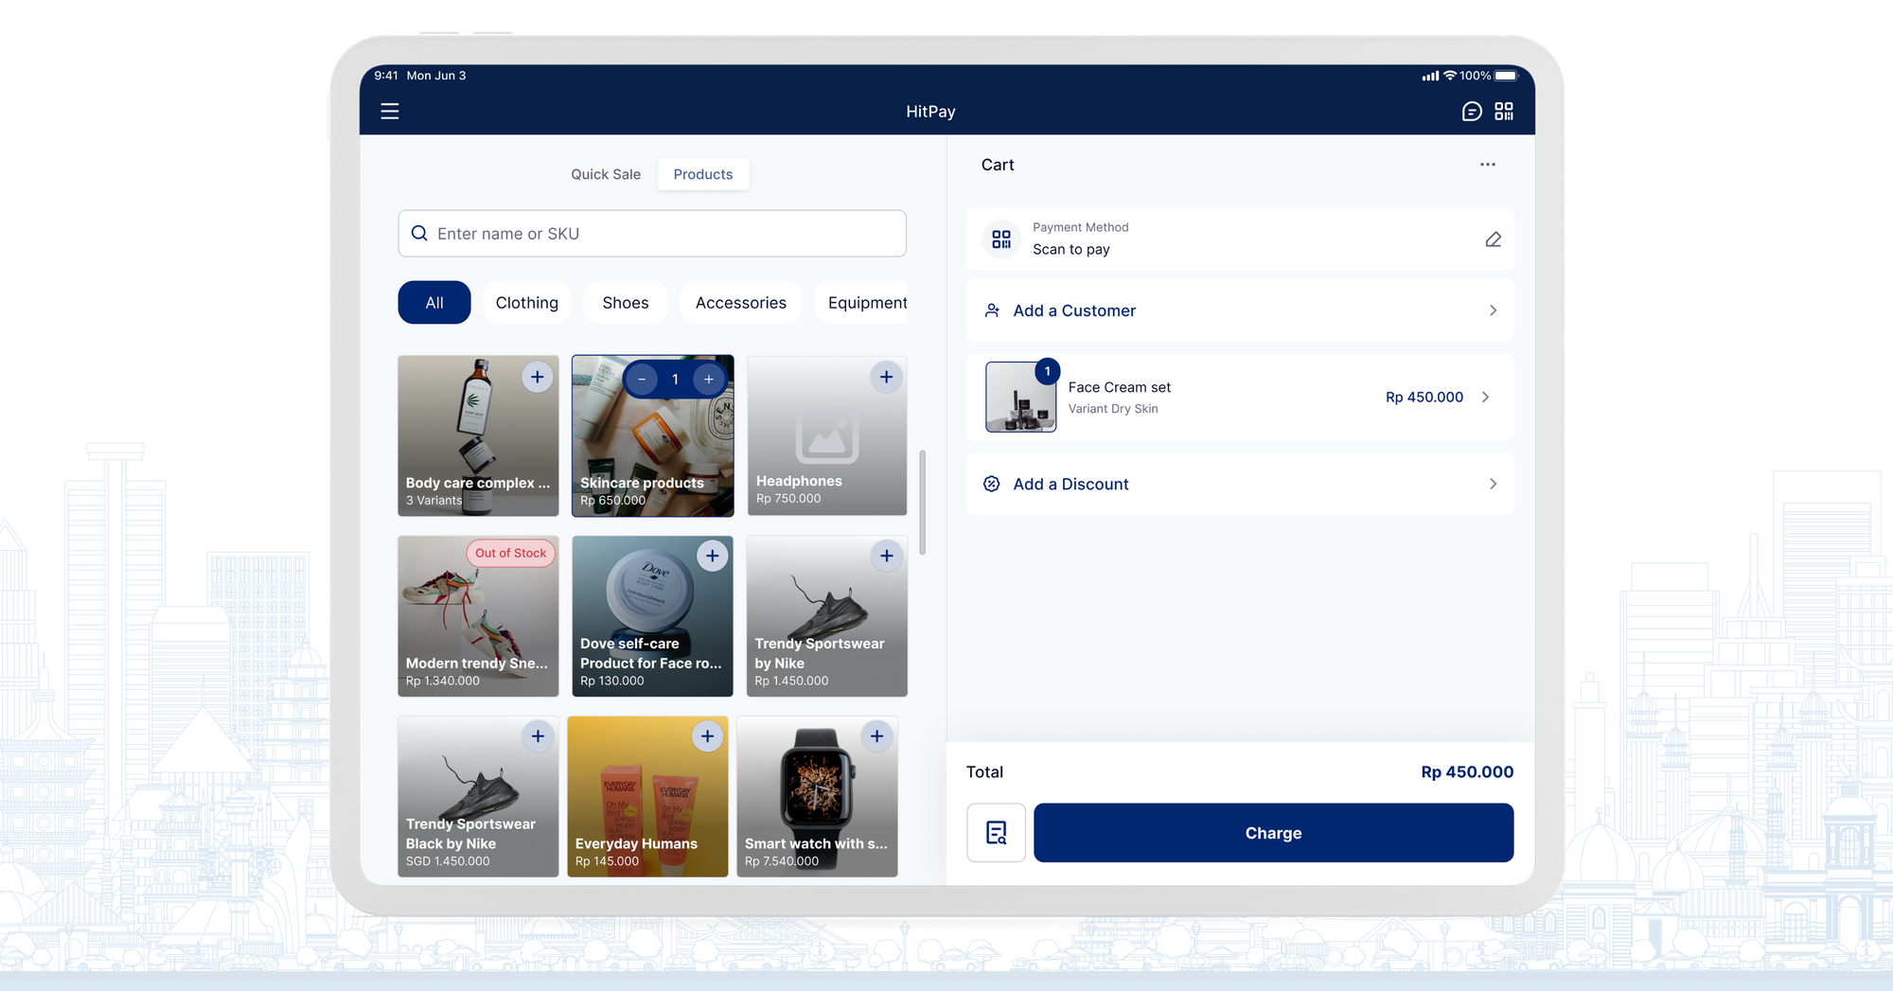The height and width of the screenshot is (991, 1893).
Task: Add Everyday Humans to cart
Action: [x=707, y=735]
